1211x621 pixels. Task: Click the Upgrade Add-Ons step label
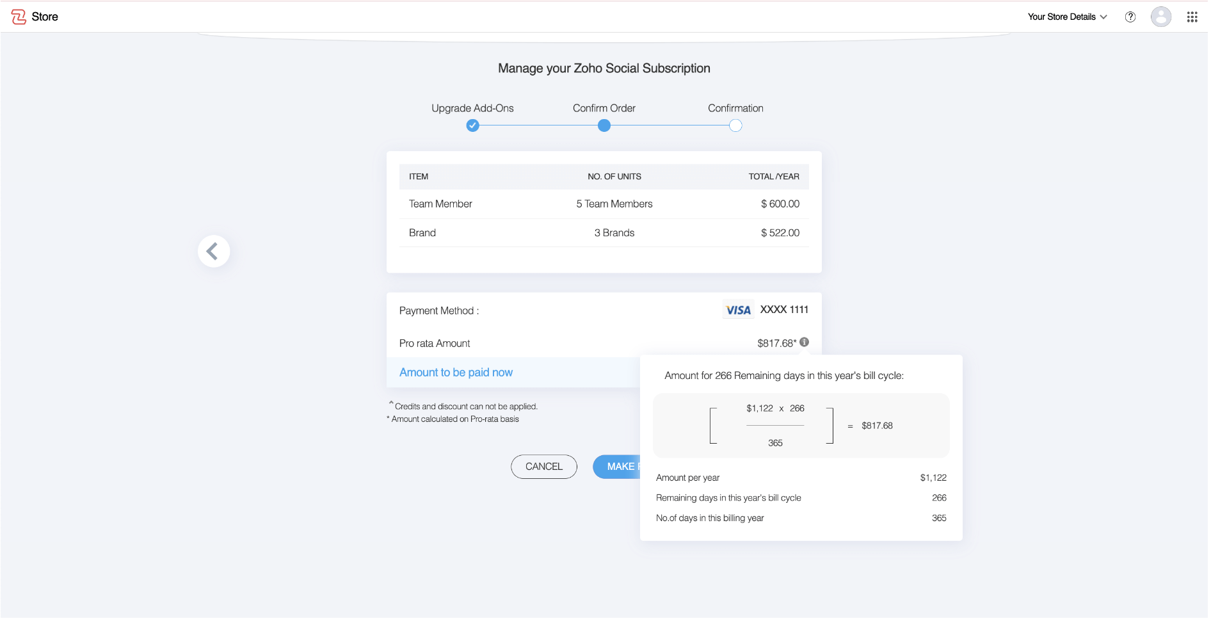472,108
